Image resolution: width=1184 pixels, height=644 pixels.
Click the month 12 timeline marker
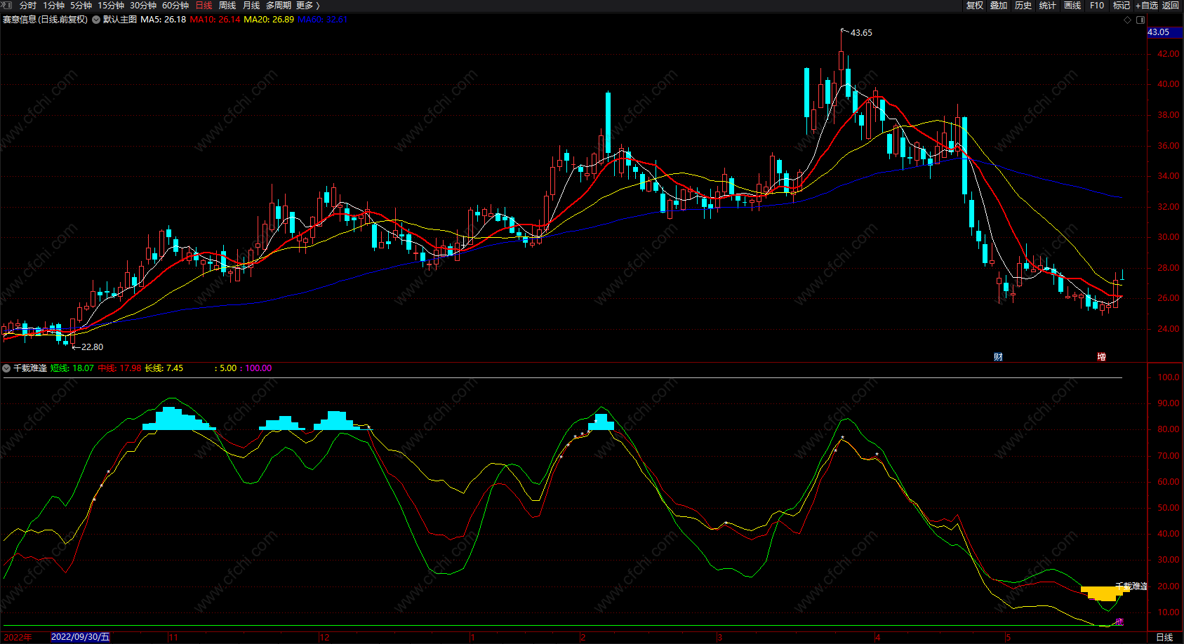pos(324,637)
